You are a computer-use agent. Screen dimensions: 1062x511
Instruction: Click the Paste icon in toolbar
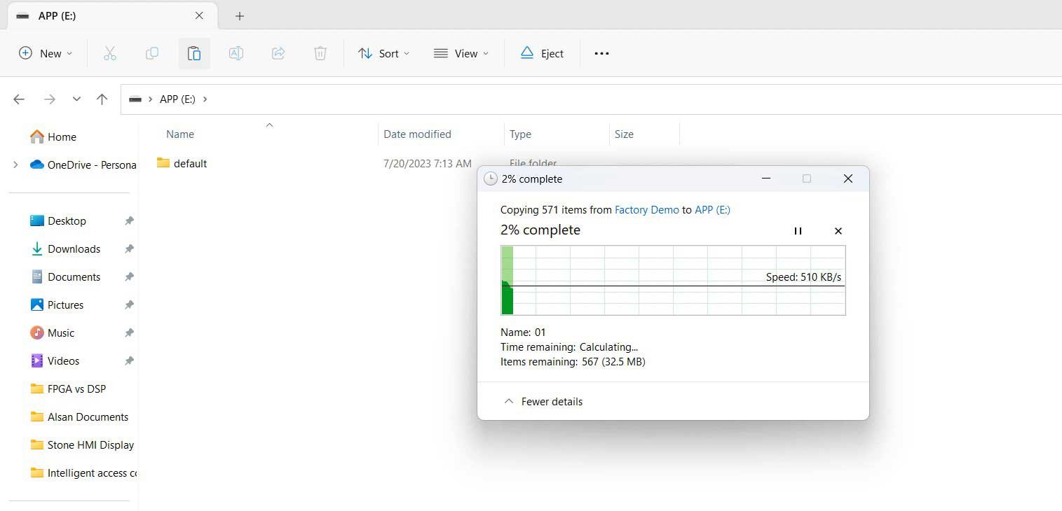pyautogui.click(x=194, y=53)
